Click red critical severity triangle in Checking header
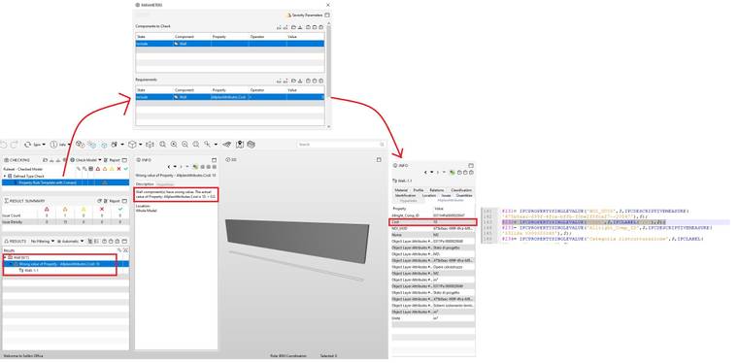This screenshot has width=738, height=363. point(98,168)
